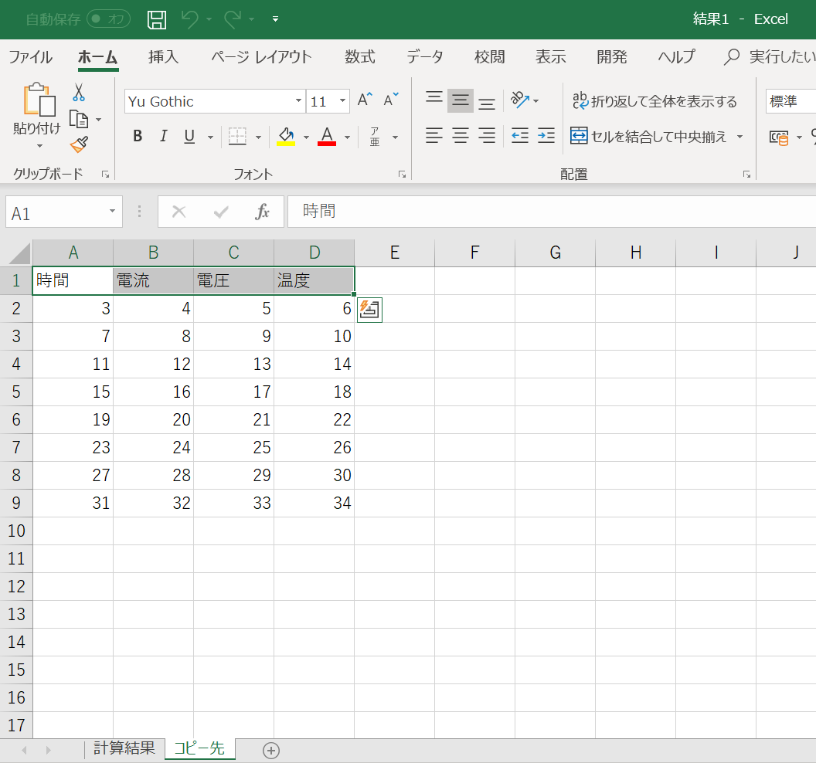Toggle Bold formatting
The width and height of the screenshot is (816, 763).
138,136
